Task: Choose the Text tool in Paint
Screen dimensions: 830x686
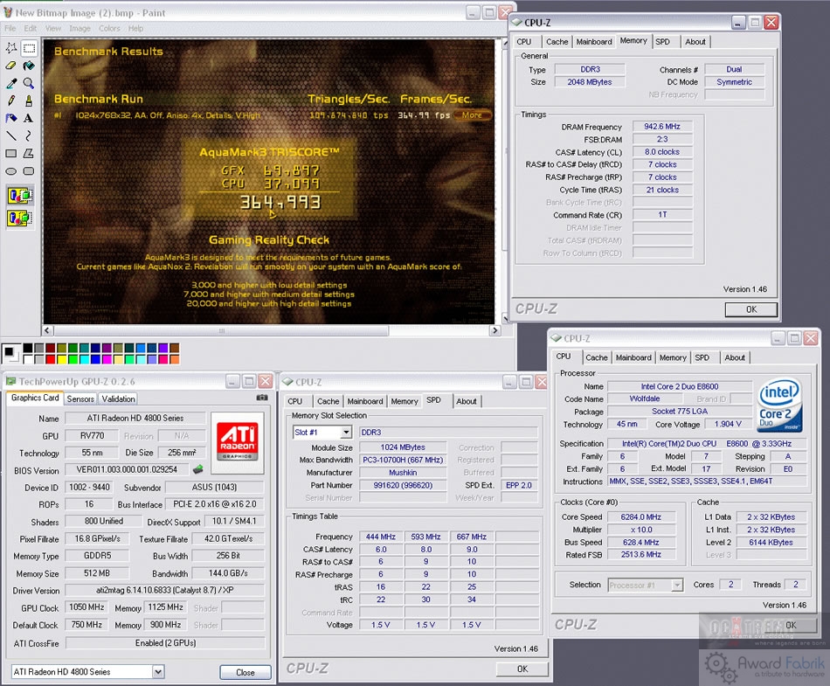Action: (x=29, y=118)
